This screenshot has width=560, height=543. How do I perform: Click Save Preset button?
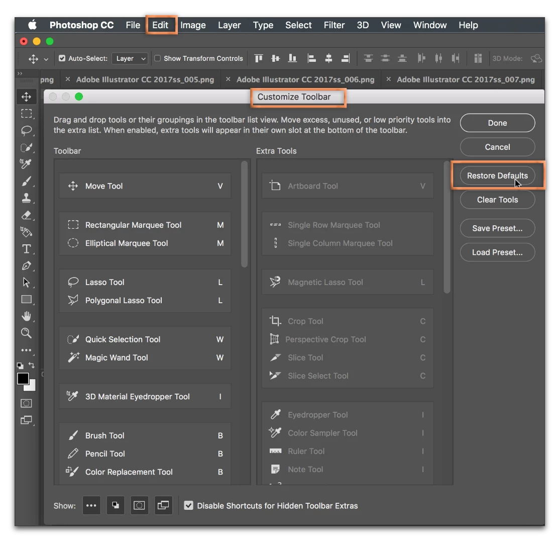click(497, 228)
